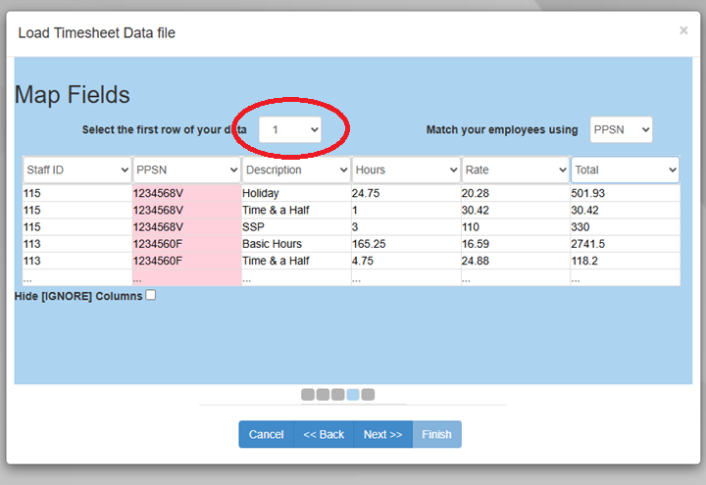Expand the Staff ID column mapping dropdown
This screenshot has height=485, width=706.
pos(76,170)
